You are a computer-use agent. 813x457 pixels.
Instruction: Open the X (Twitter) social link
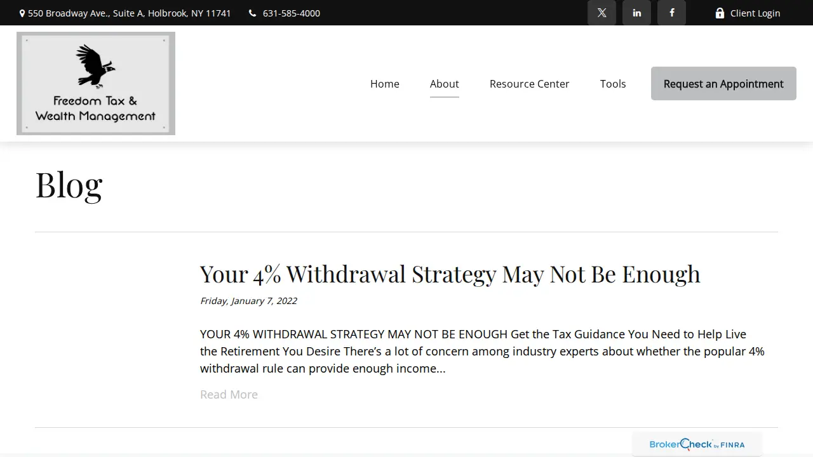(601, 13)
